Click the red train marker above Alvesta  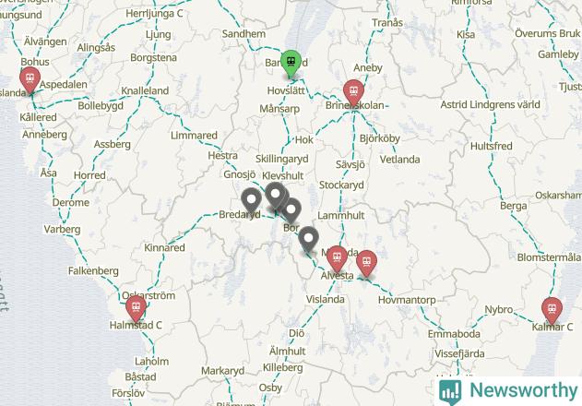[337, 259]
